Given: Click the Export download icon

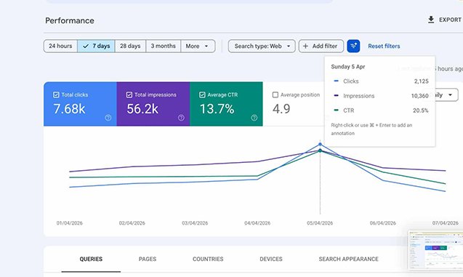Looking at the screenshot, I should coord(431,20).
